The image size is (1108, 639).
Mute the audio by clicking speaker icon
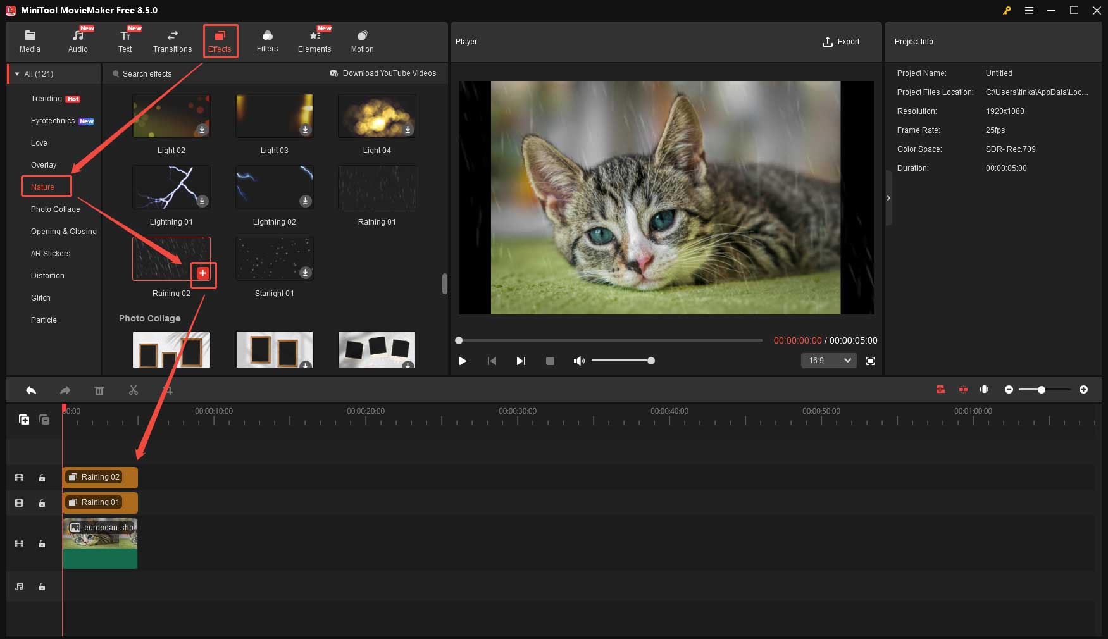pyautogui.click(x=578, y=361)
